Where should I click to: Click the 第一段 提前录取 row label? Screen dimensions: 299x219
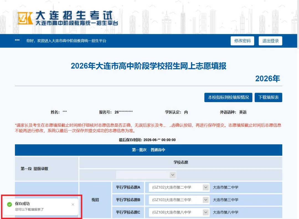[34, 169]
